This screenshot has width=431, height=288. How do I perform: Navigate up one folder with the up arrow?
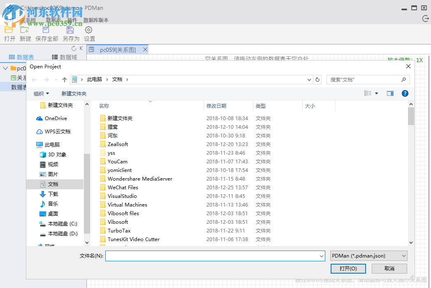point(64,79)
